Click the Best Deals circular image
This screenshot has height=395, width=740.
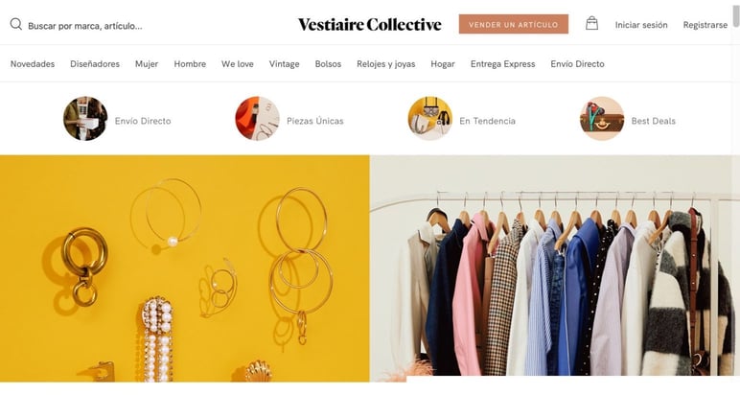[x=602, y=119]
